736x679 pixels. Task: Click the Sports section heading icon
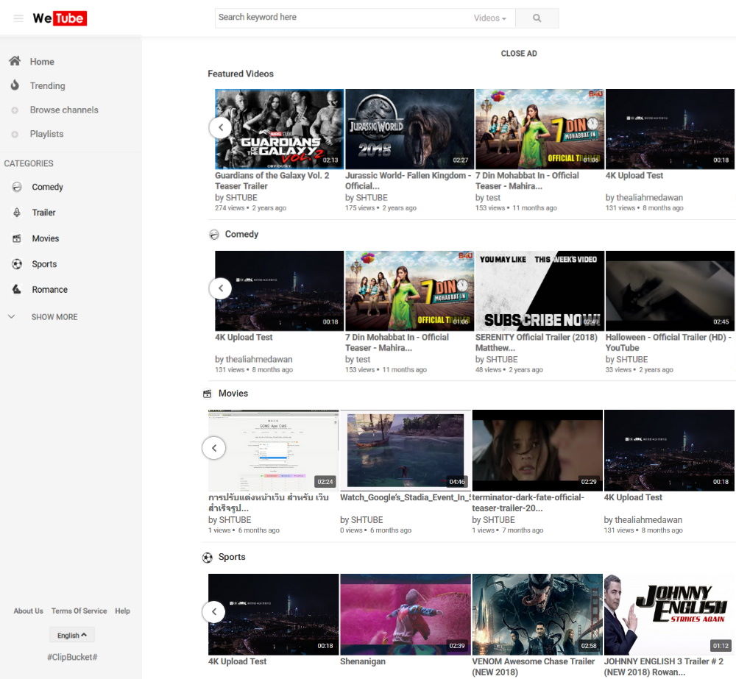coord(207,558)
